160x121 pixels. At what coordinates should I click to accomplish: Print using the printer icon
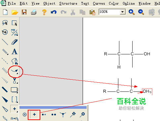point(34,12)
